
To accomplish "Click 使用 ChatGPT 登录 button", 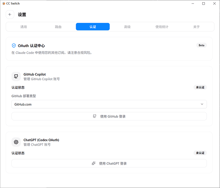I will click(109, 163).
